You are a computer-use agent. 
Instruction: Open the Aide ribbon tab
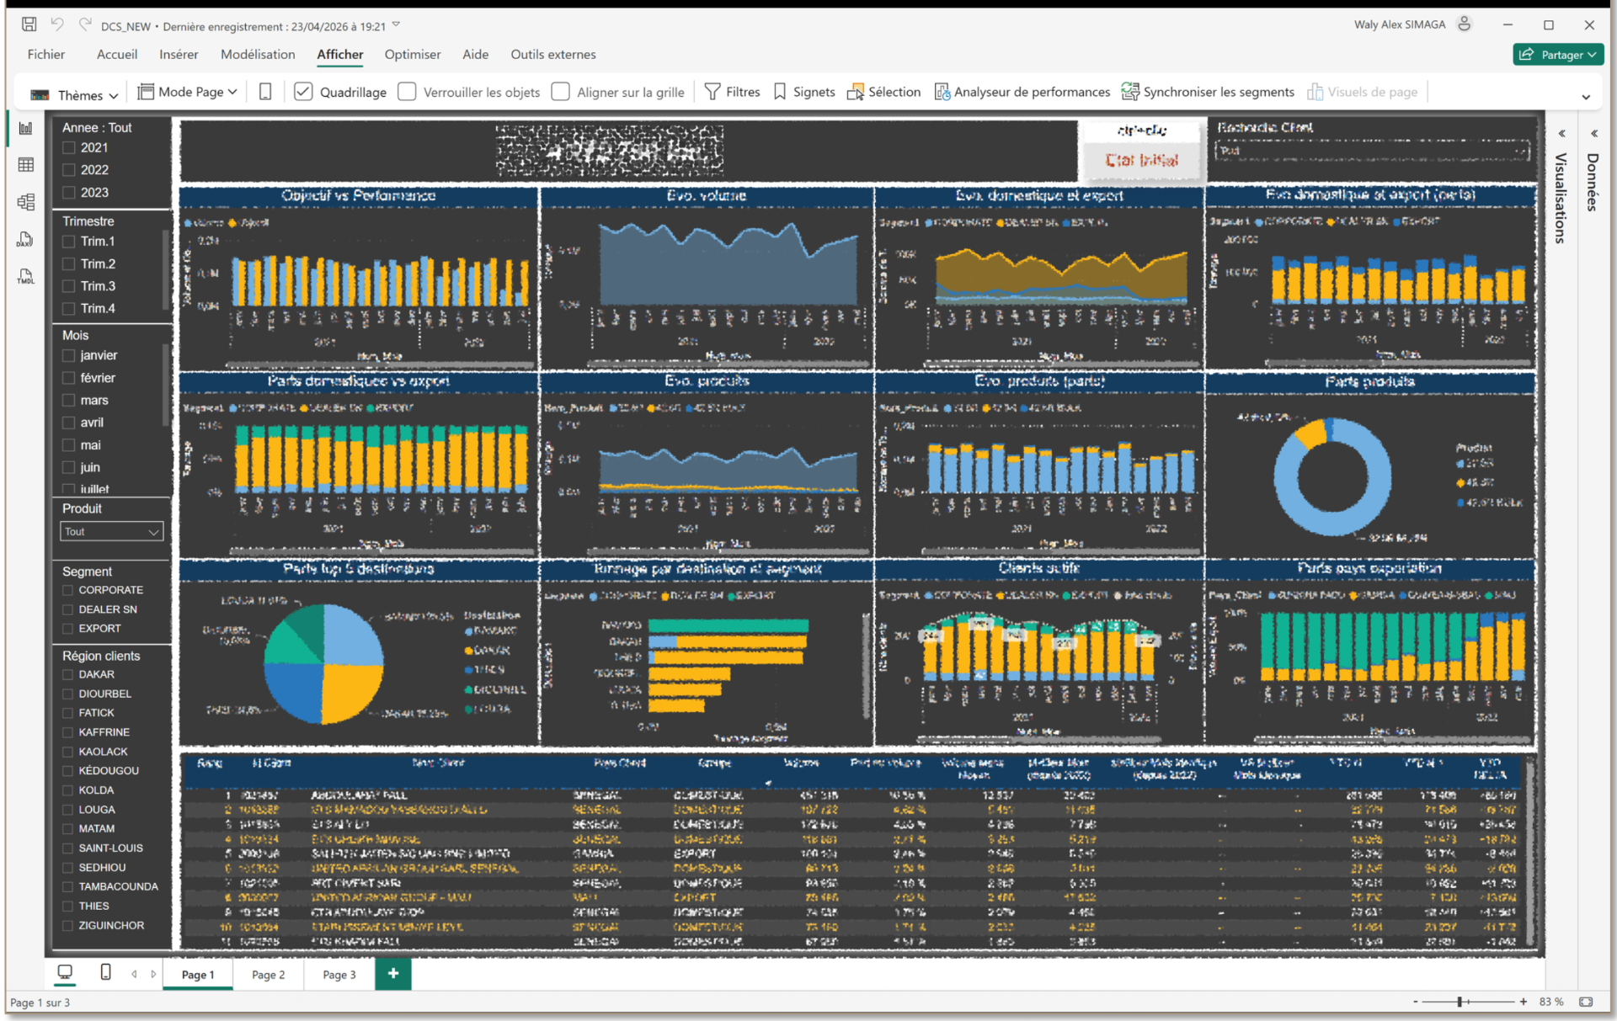(476, 55)
